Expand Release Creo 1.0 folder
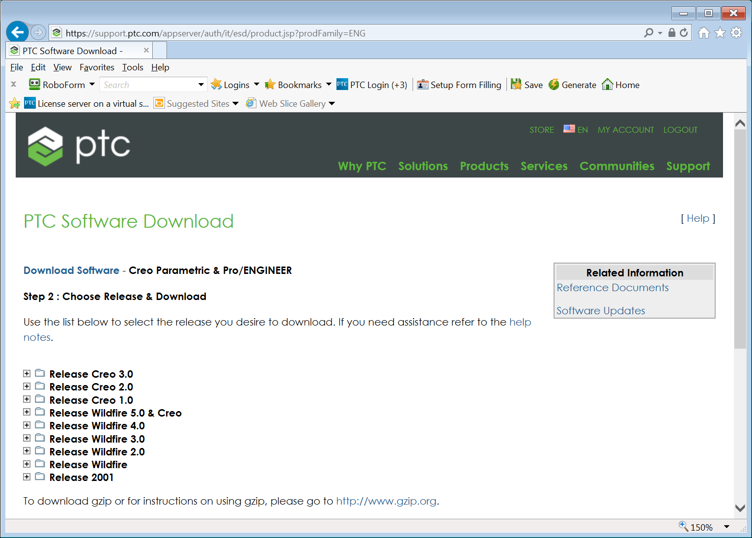This screenshot has width=752, height=538. [27, 399]
